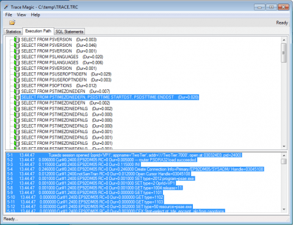Close the Trace Magic window
This screenshot has height=225, width=293.
tap(283, 7)
